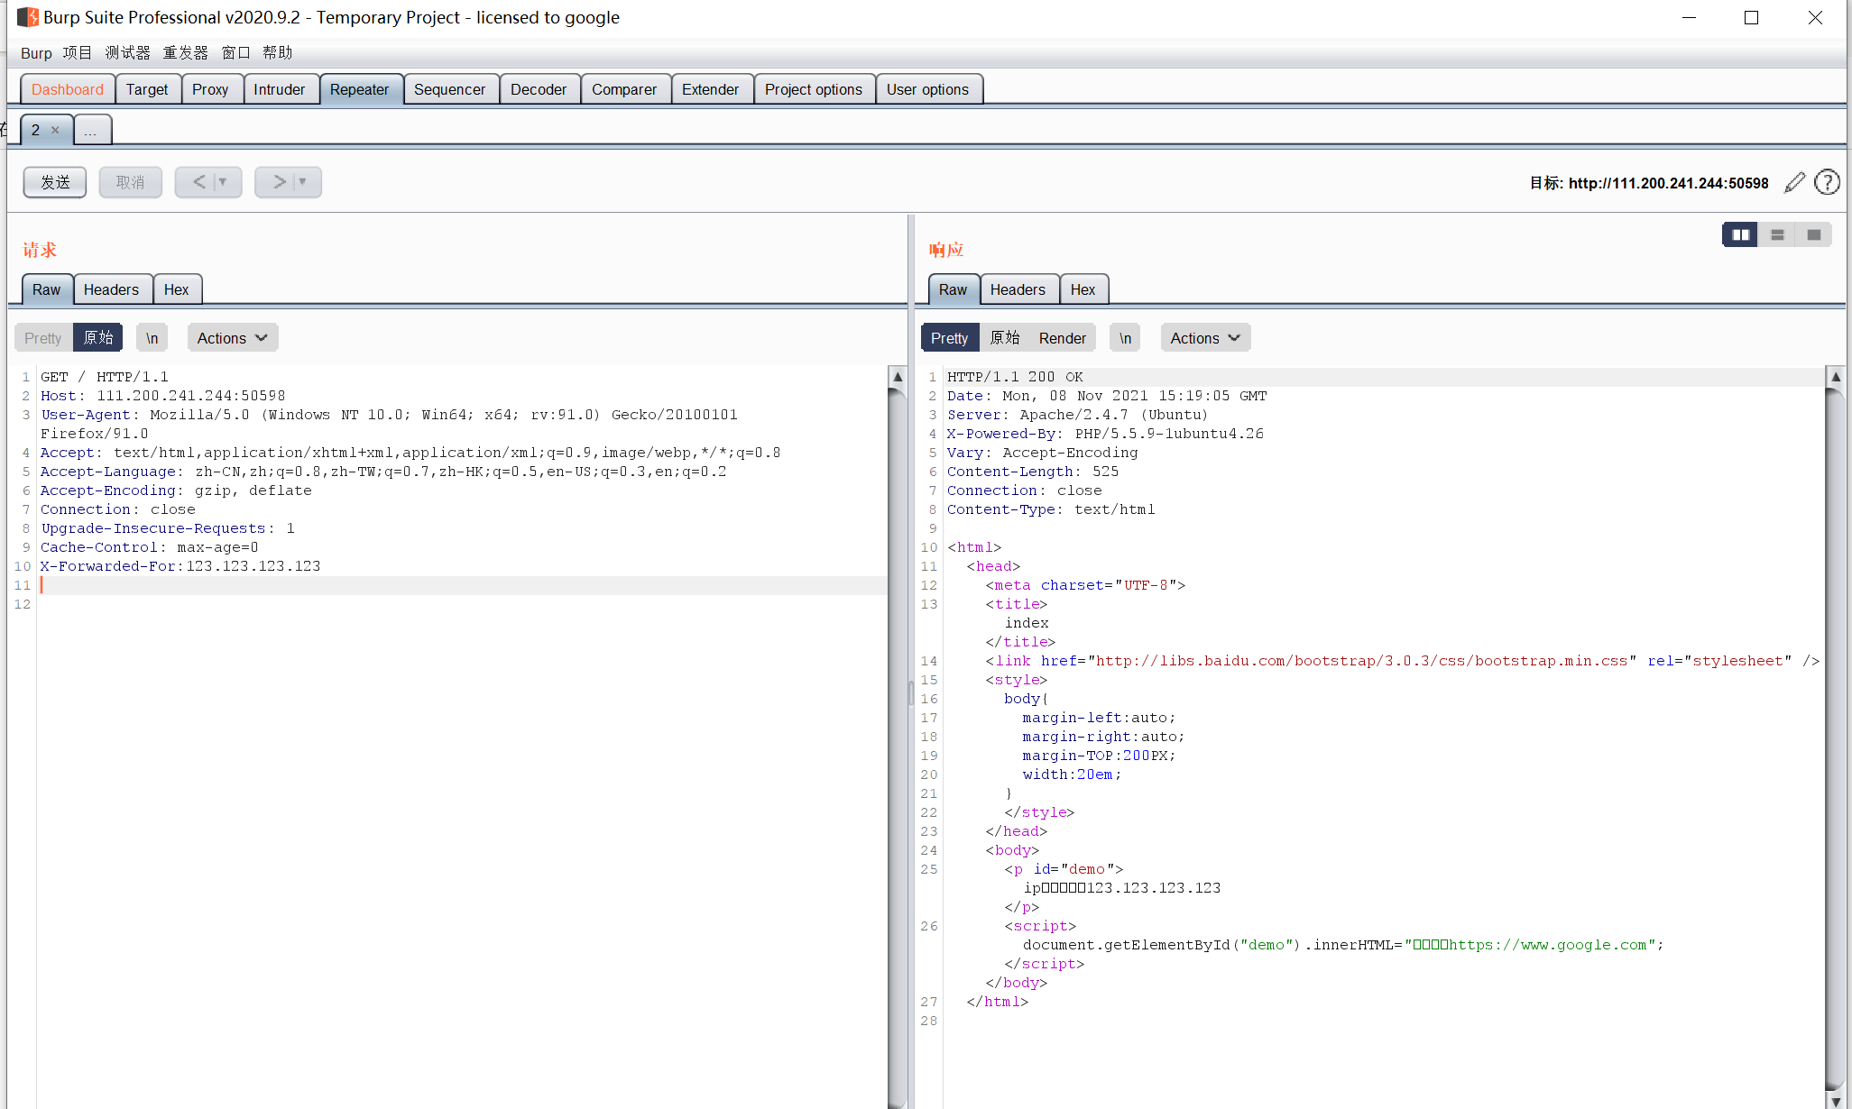Viewport: 1852px width, 1109px height.
Task: Select request Hex tab
Action: pos(177,289)
